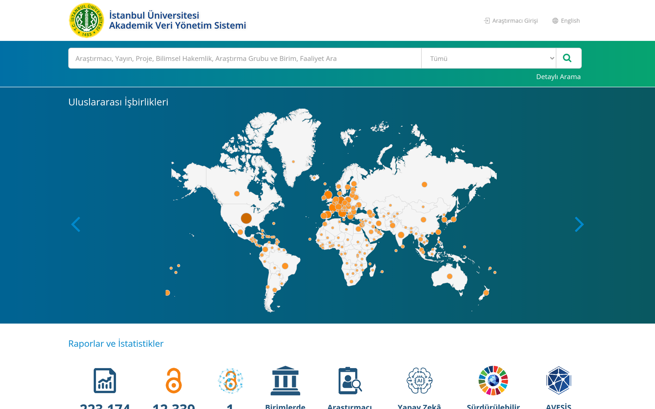
Task: Click the globe icon beside English
Action: 555,21
